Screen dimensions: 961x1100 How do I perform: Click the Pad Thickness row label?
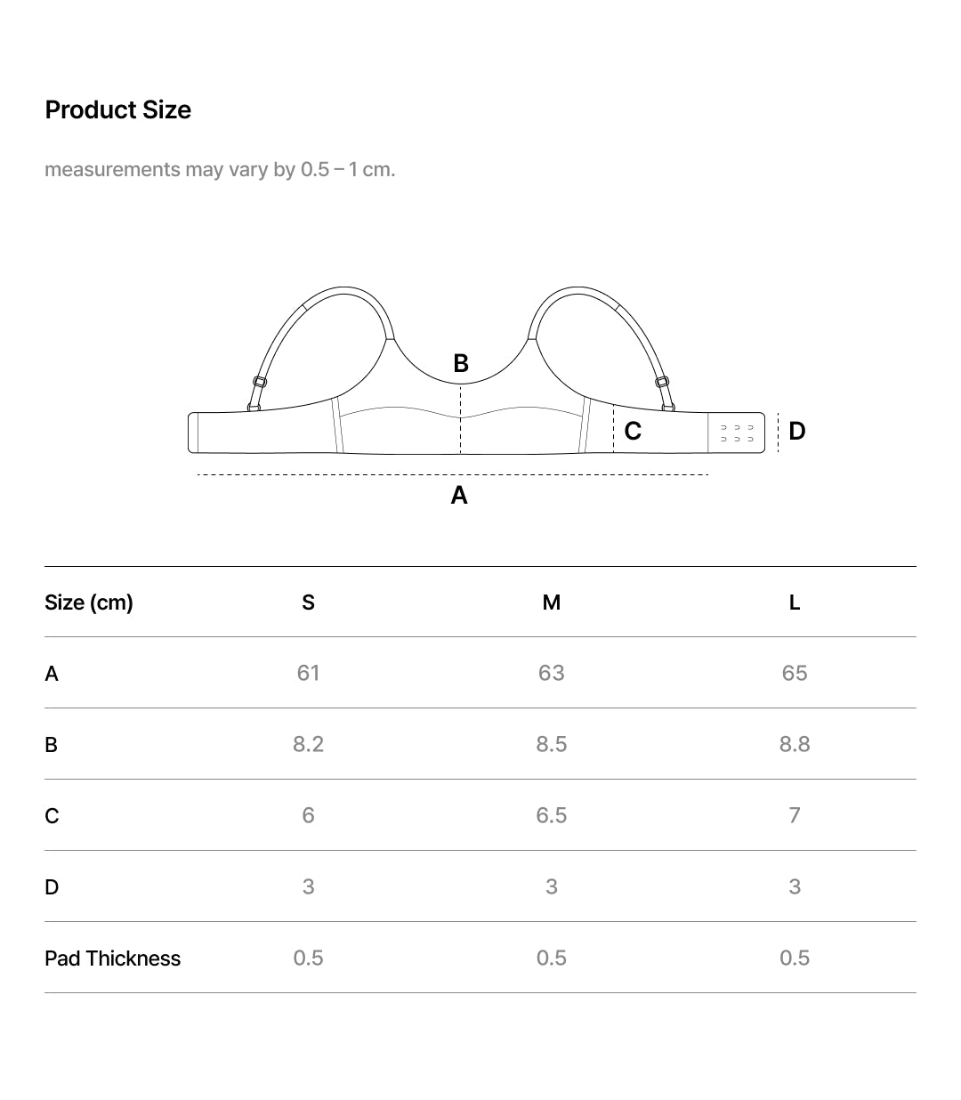[112, 958]
